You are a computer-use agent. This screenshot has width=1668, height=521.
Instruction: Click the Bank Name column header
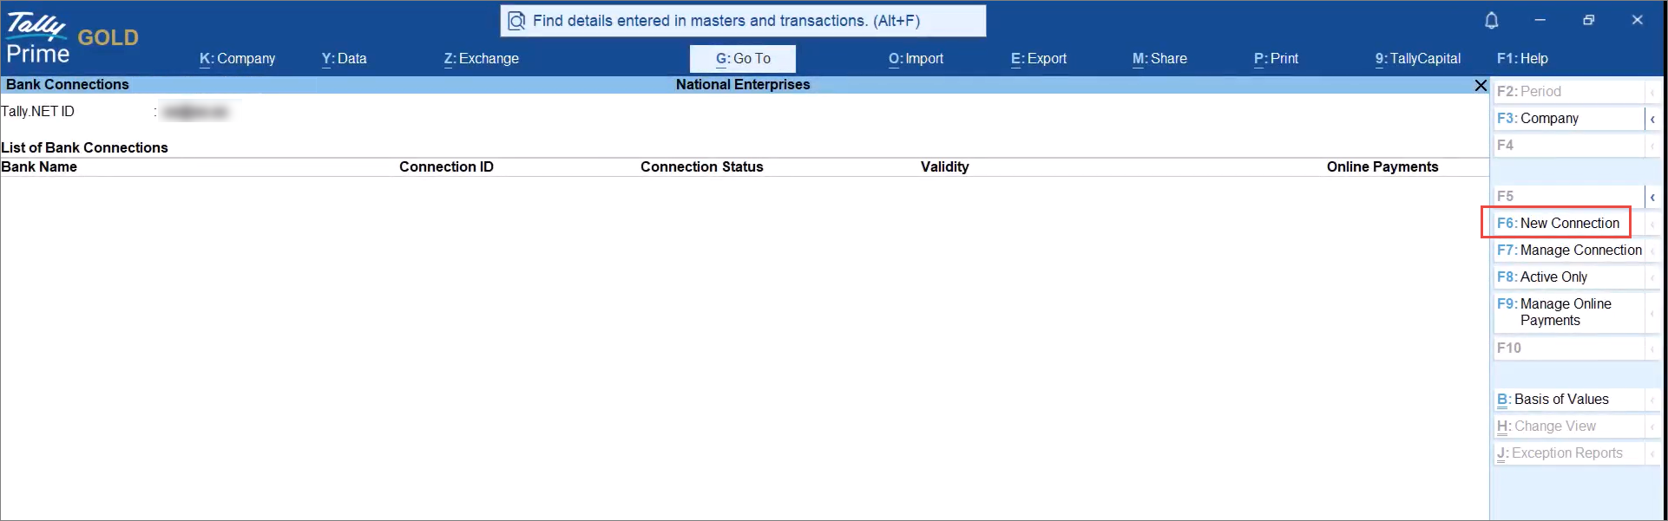pos(39,166)
